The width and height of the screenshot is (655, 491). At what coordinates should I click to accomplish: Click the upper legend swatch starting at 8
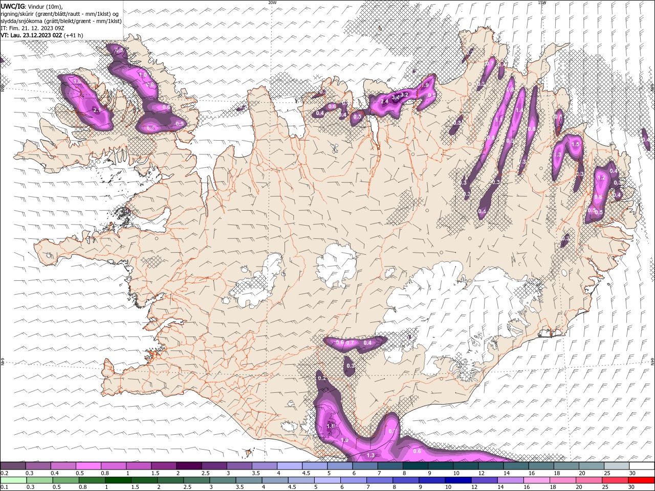click(415, 466)
